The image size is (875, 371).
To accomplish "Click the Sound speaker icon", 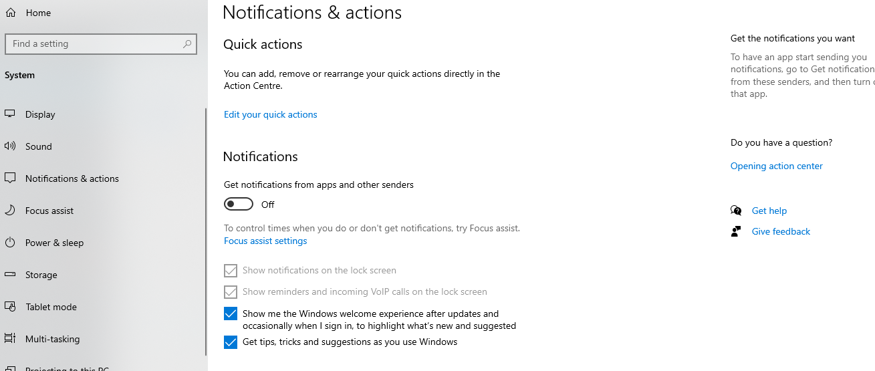I will [x=10, y=146].
